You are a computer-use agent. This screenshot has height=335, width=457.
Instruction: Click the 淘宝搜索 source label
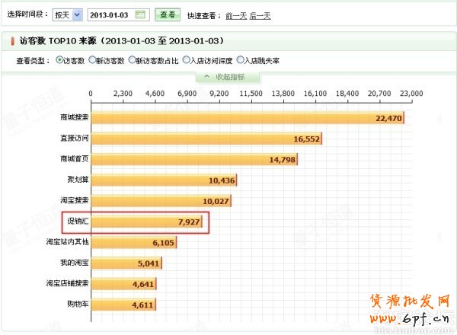75,201
